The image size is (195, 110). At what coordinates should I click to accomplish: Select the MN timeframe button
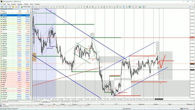60,7
